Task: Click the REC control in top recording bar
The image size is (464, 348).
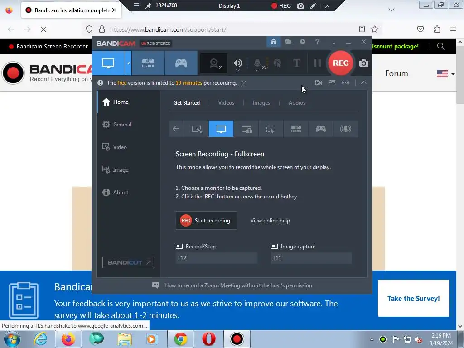Action: (x=281, y=5)
